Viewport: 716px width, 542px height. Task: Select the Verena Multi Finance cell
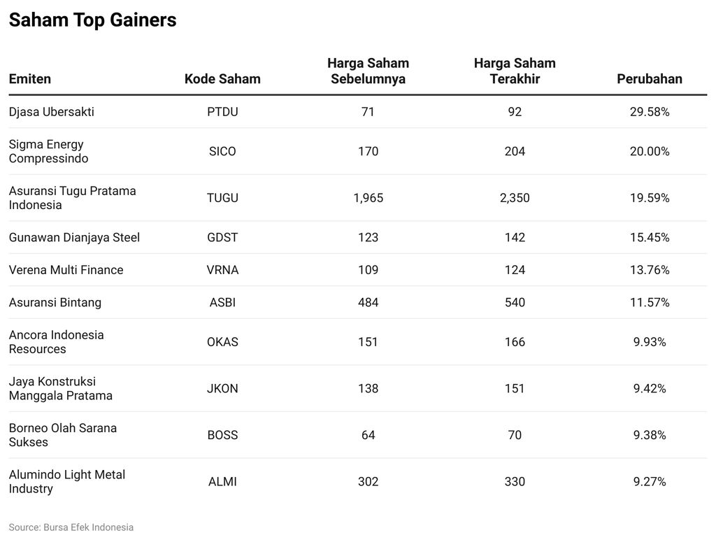click(66, 270)
